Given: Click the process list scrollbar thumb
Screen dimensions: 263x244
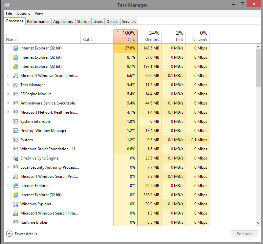Looking at the screenshot, I should (258, 68).
